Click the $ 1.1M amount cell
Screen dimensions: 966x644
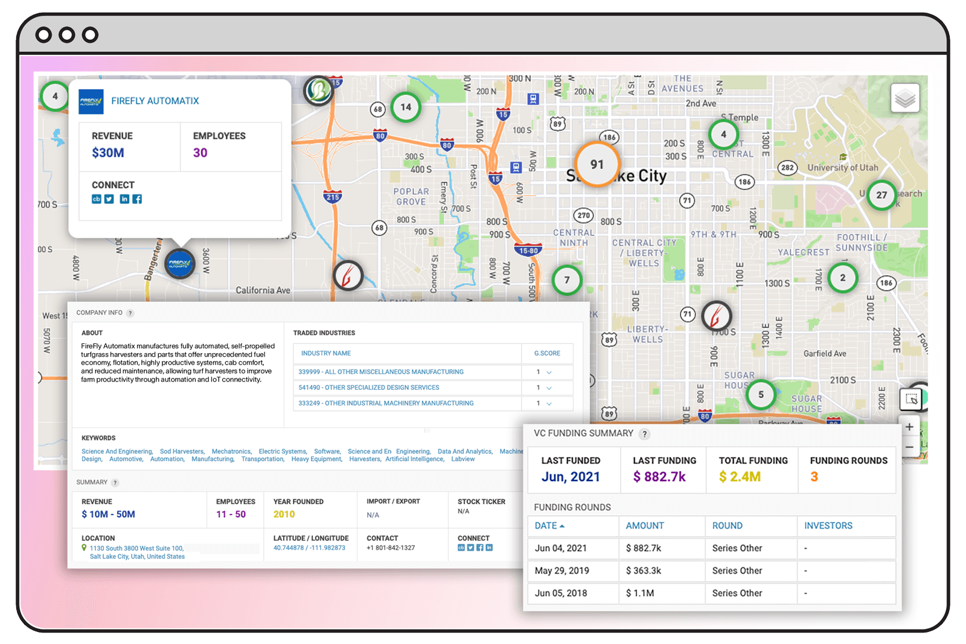(640, 593)
